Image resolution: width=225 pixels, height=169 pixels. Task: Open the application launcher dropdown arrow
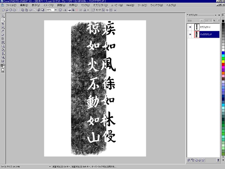point(88,10)
